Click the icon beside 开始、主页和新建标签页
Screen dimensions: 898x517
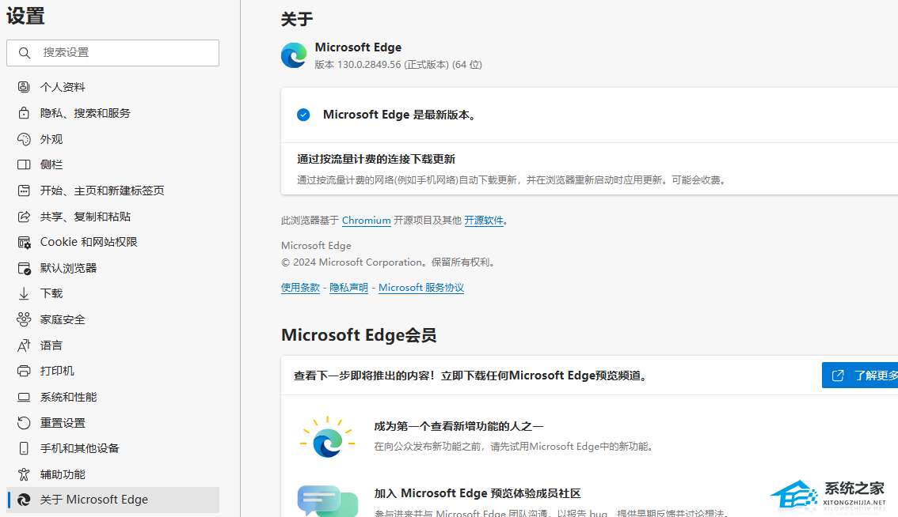(x=24, y=191)
